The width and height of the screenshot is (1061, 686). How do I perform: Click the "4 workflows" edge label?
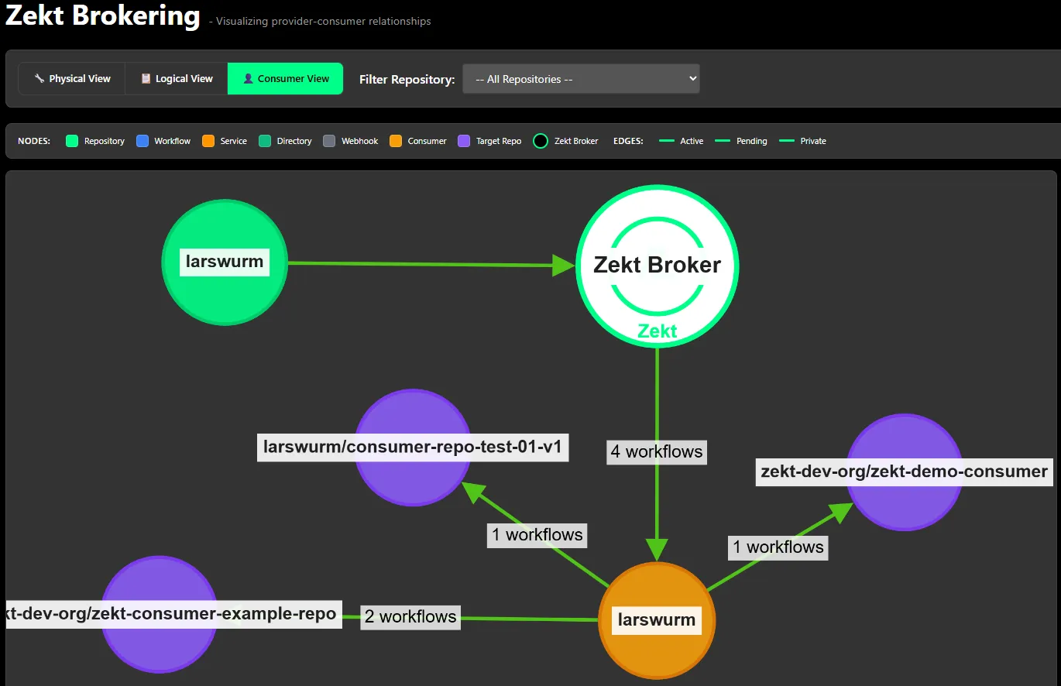[657, 451]
